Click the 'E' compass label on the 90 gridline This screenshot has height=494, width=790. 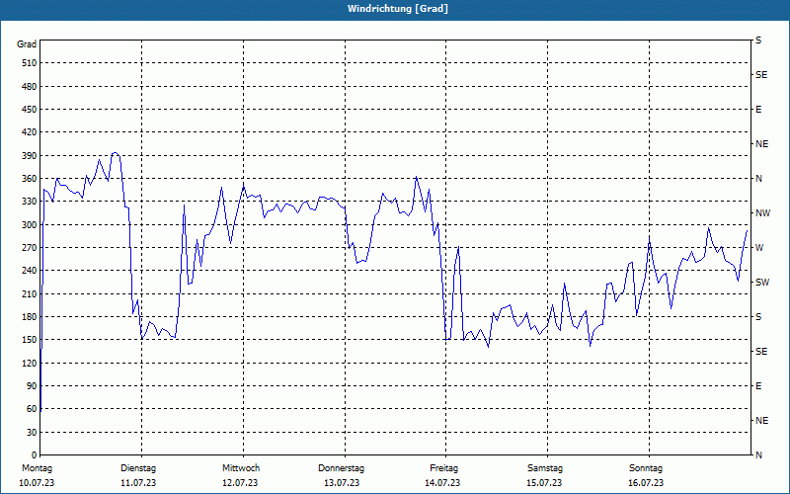758,386
